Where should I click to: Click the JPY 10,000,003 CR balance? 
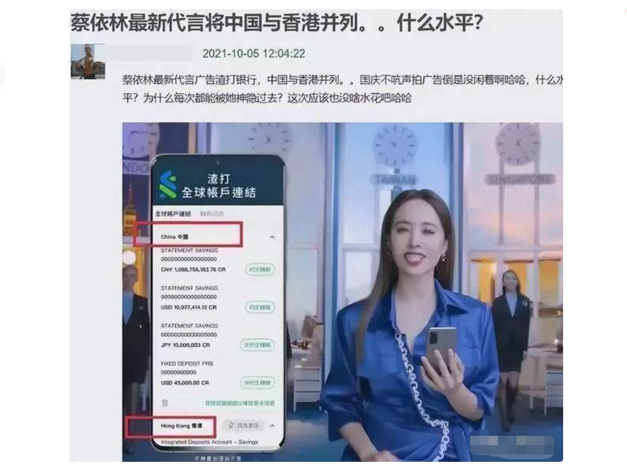click(x=185, y=345)
